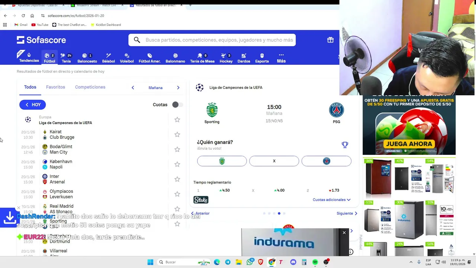Show the Siguiente featured match
This screenshot has width=476, height=268.
click(347, 213)
